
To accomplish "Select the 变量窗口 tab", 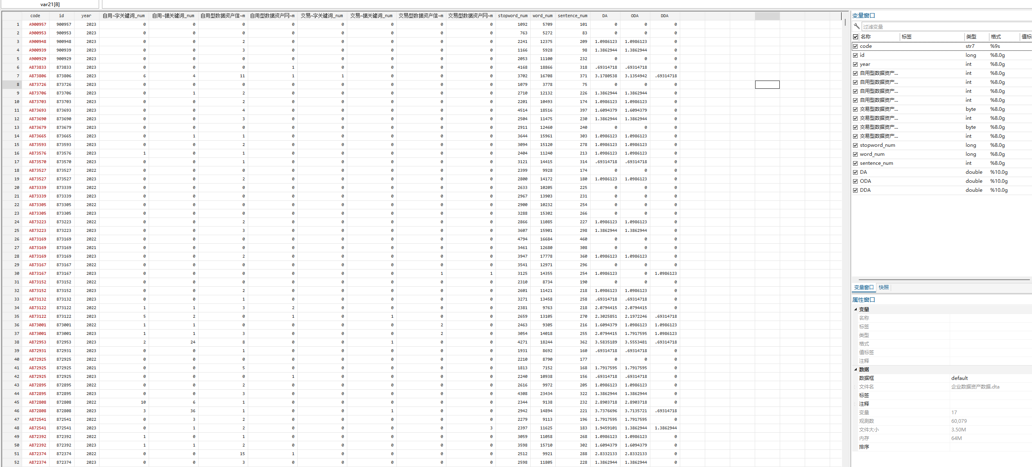I will pos(864,287).
